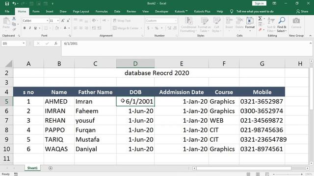Screen dimensions: 314x176
Task: Click the Clear eraser icon in Editing
Action: coord(260,30)
